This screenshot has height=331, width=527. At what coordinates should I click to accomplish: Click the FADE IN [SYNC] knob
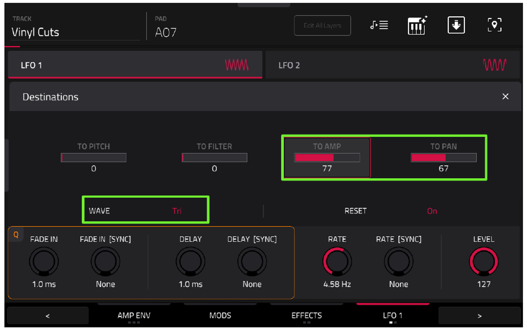click(x=105, y=261)
